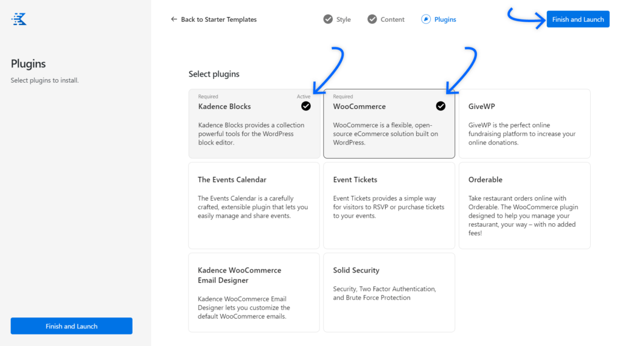Toggle the WooCommerce plugin checkmark

(440, 106)
